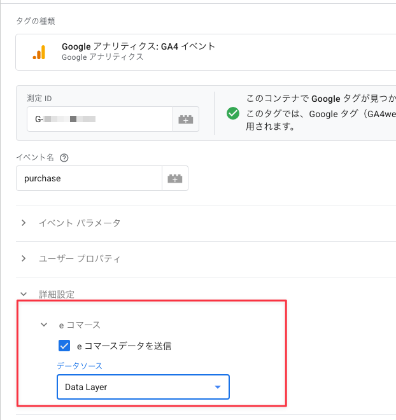The image size is (396, 420).
Task: Click the help icon next to イベント名
Action: pyautogui.click(x=64, y=158)
